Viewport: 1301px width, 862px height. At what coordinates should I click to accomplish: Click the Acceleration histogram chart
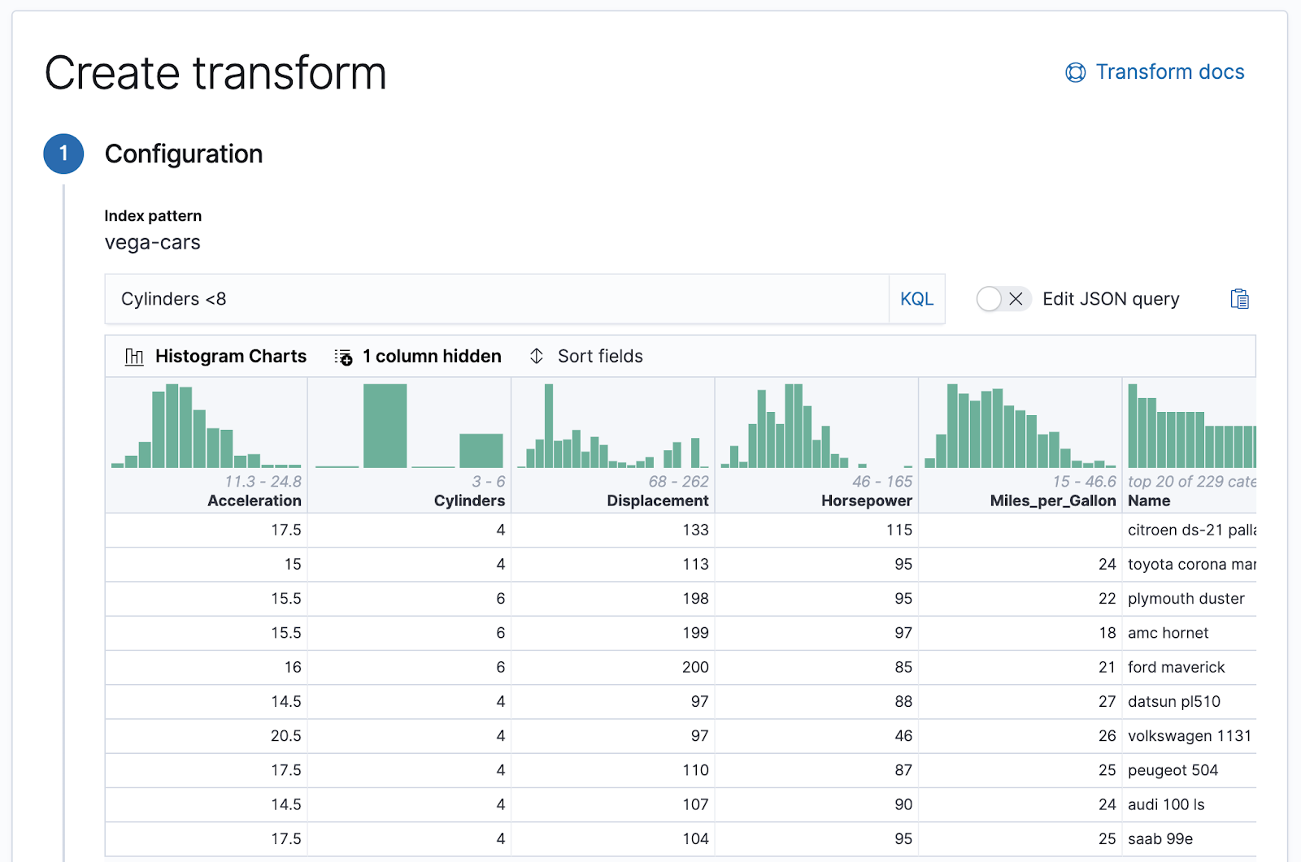click(206, 427)
